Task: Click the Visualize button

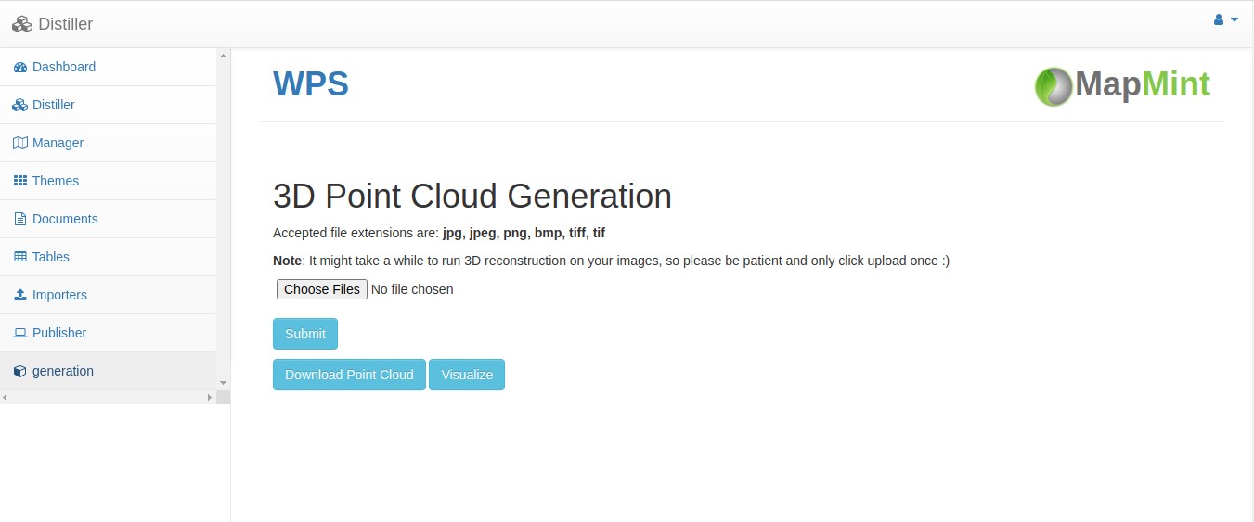Action: point(467,375)
